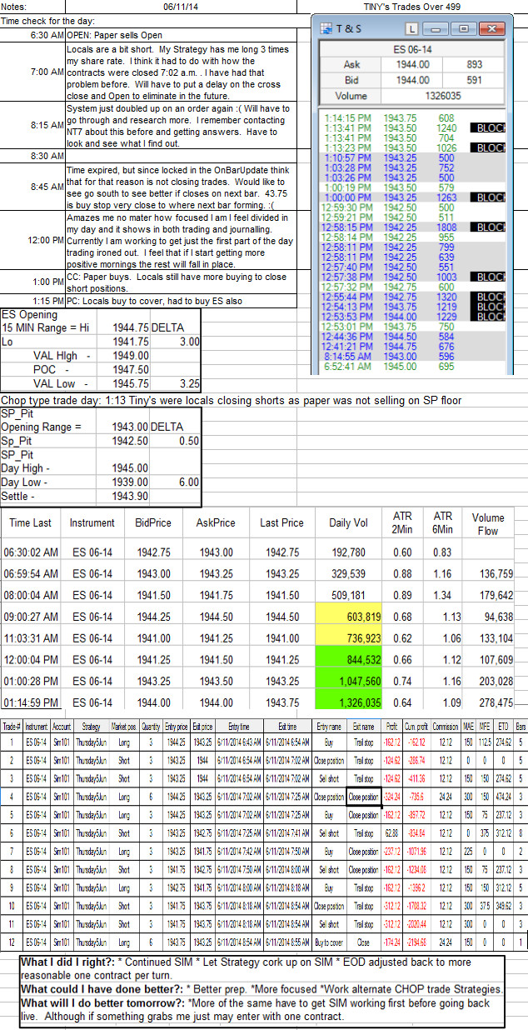The height and width of the screenshot is (1030, 528).
Task: Select the Chop type trade day note row
Action: 232,401
